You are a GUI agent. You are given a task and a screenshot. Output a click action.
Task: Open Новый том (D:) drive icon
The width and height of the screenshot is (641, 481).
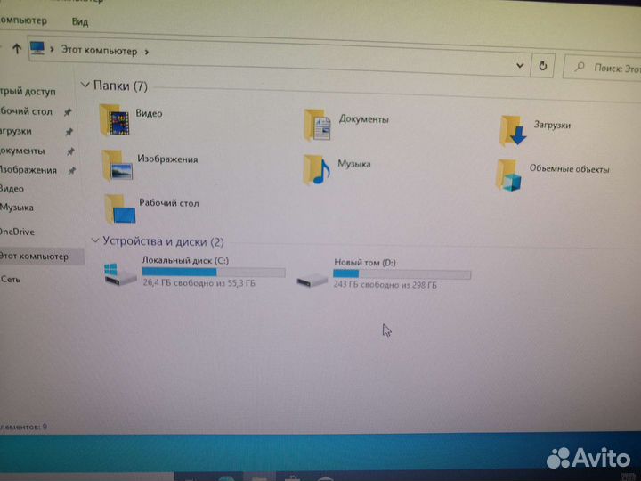pos(312,275)
